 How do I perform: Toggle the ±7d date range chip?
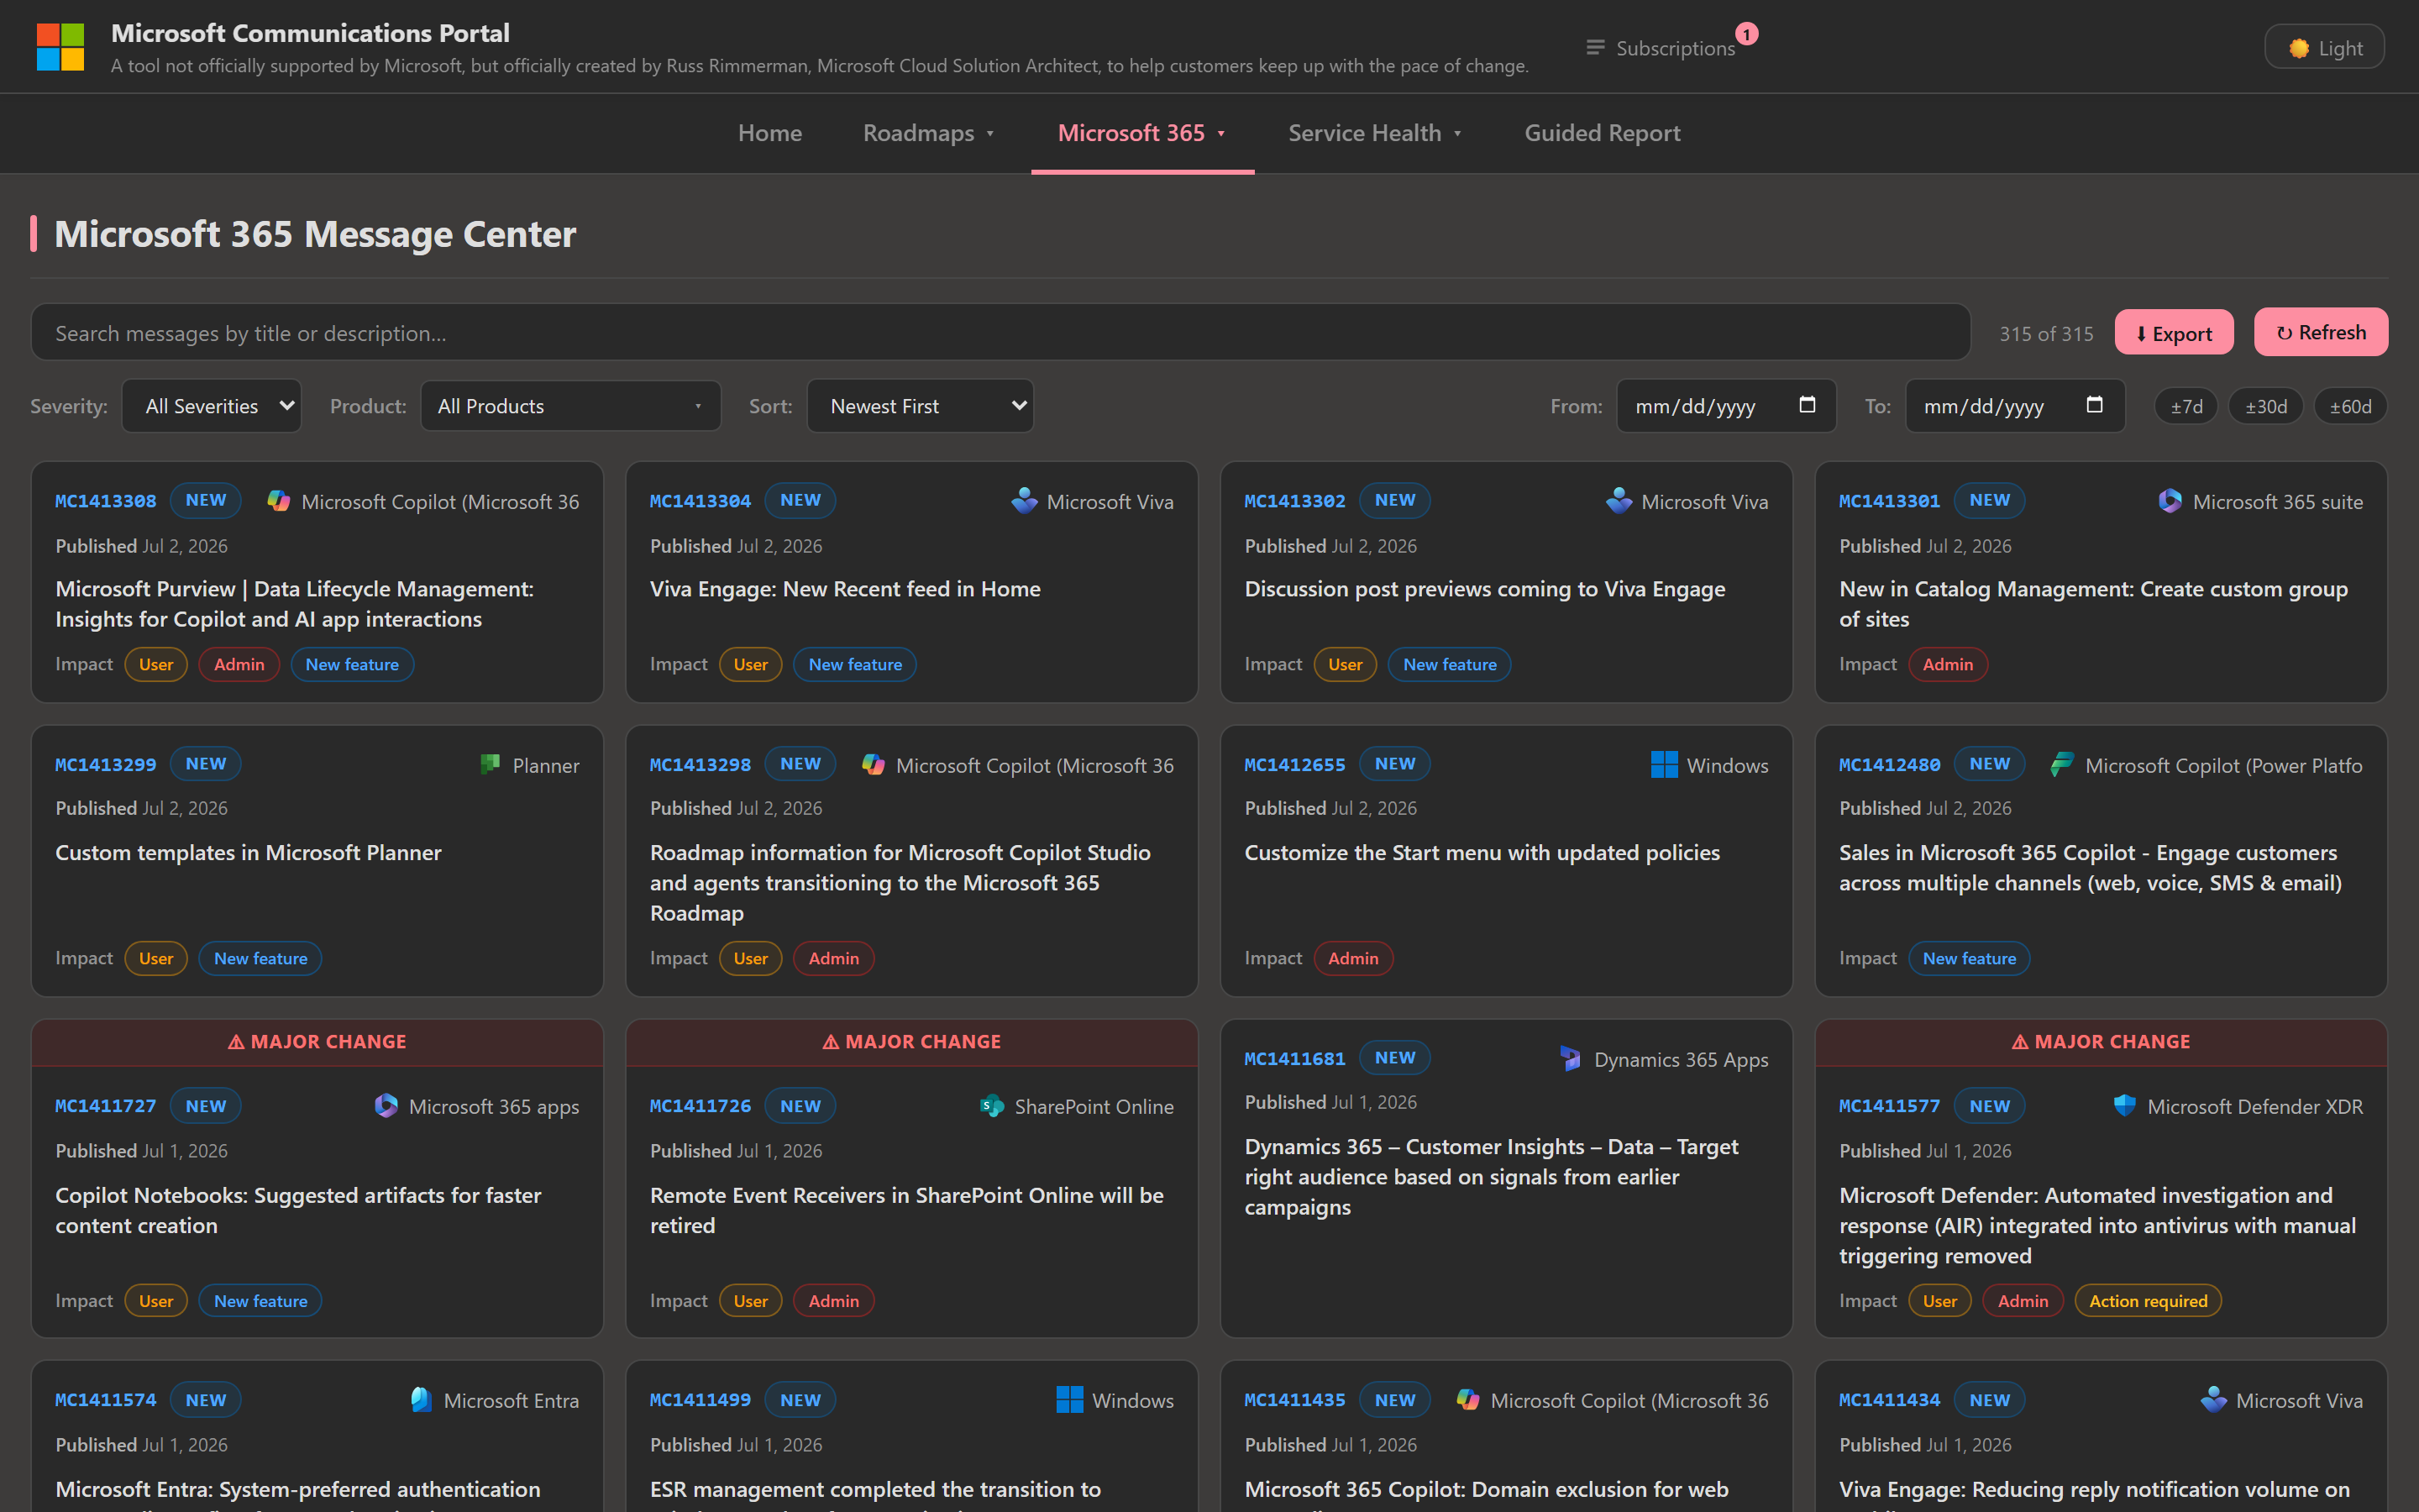point(2186,407)
